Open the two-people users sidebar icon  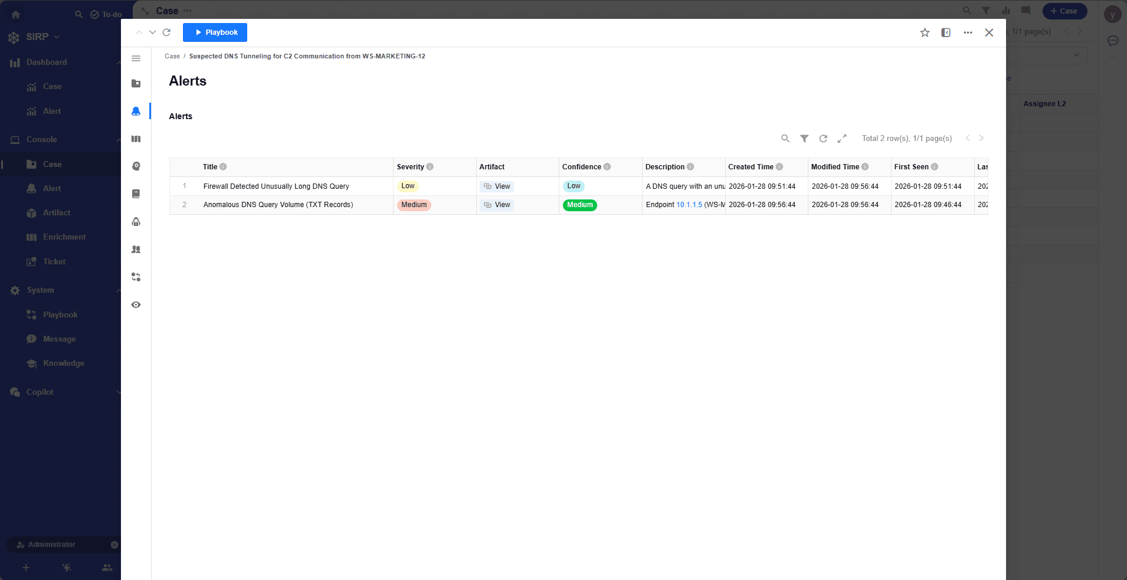(136, 250)
